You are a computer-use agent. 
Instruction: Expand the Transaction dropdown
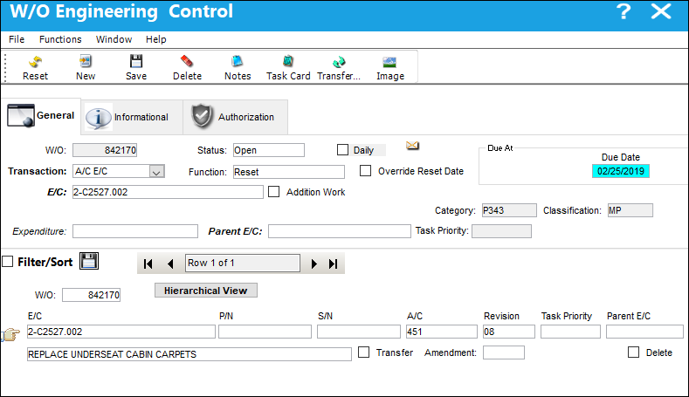[156, 171]
